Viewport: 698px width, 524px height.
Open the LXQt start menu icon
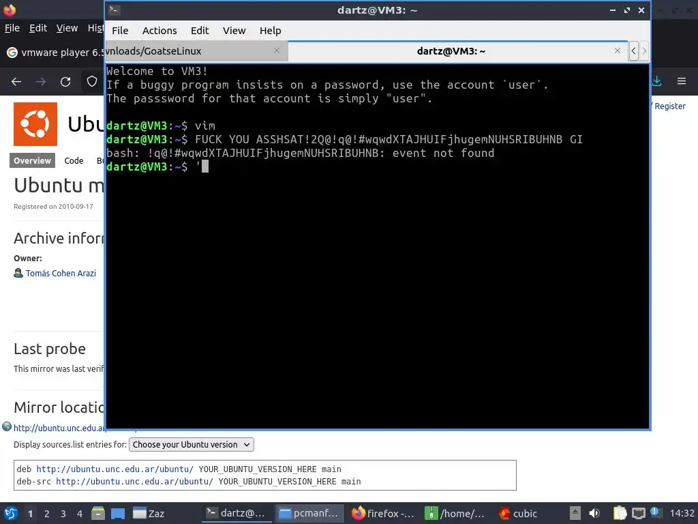(x=11, y=513)
